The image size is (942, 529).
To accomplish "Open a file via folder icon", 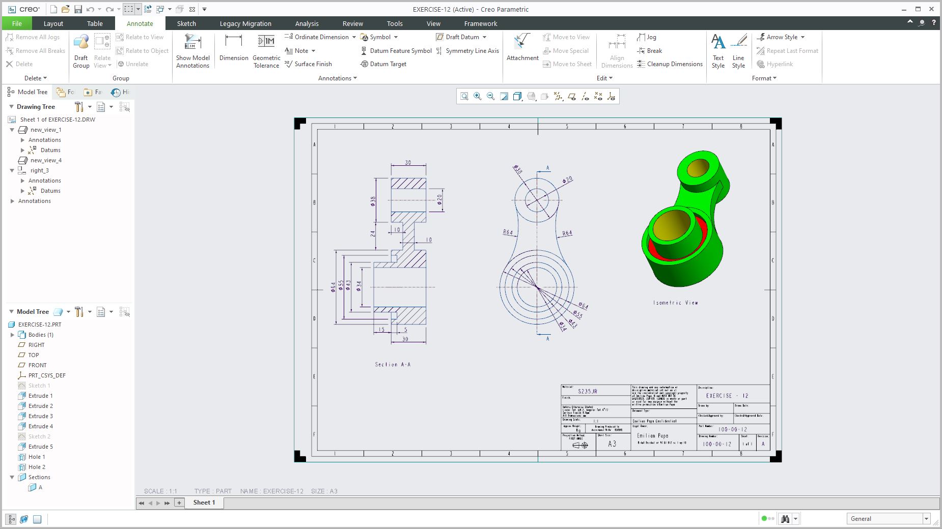I will pyautogui.click(x=66, y=9).
